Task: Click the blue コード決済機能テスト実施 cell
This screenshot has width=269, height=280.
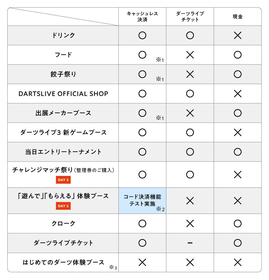Action: pos(142,200)
